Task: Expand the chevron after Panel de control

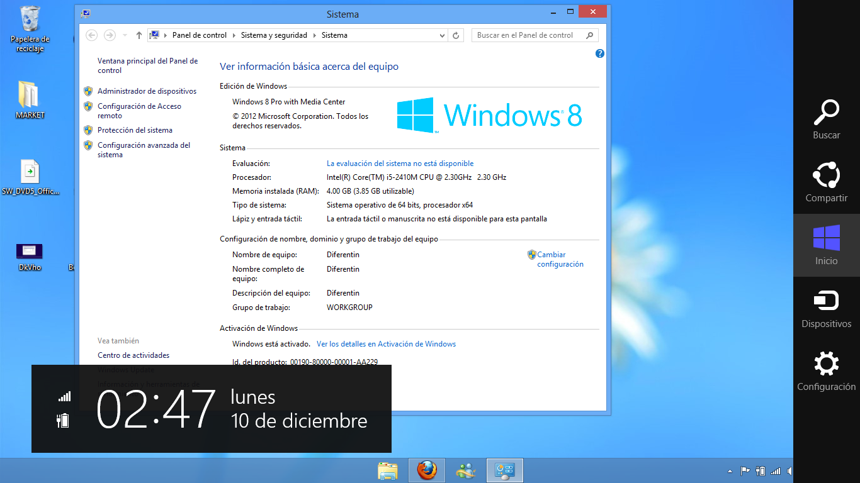Action: (234, 35)
